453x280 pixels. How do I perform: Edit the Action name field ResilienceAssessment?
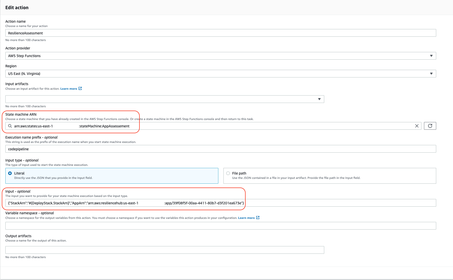(221, 33)
